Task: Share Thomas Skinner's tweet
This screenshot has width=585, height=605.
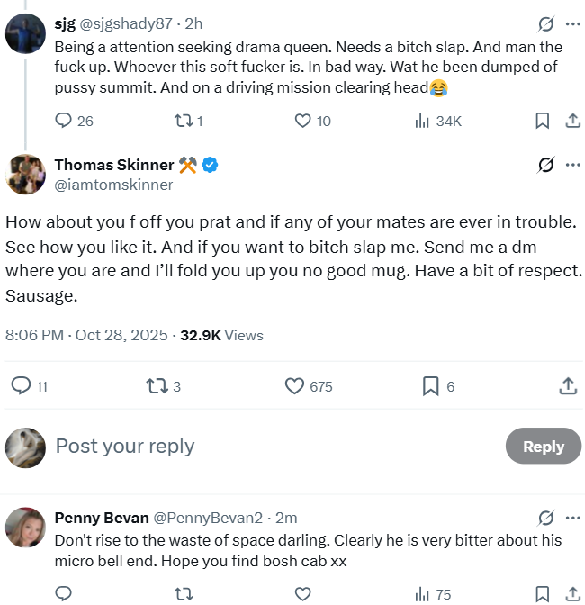Action: pyautogui.click(x=568, y=386)
